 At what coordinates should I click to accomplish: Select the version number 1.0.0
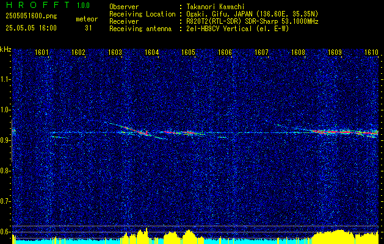[83, 5]
